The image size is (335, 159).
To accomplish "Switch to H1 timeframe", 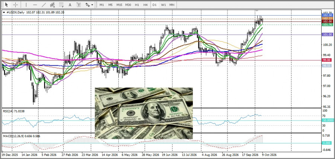I will (137, 4).
